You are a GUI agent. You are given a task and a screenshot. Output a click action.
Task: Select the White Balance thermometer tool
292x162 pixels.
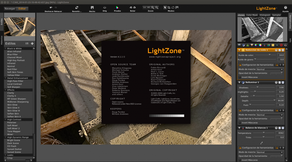pos(264,45)
